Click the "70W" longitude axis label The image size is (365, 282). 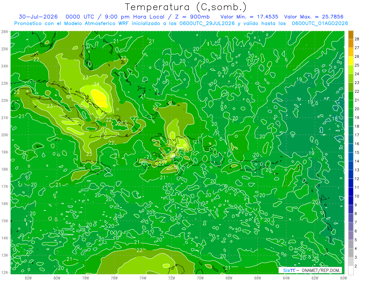(200, 278)
